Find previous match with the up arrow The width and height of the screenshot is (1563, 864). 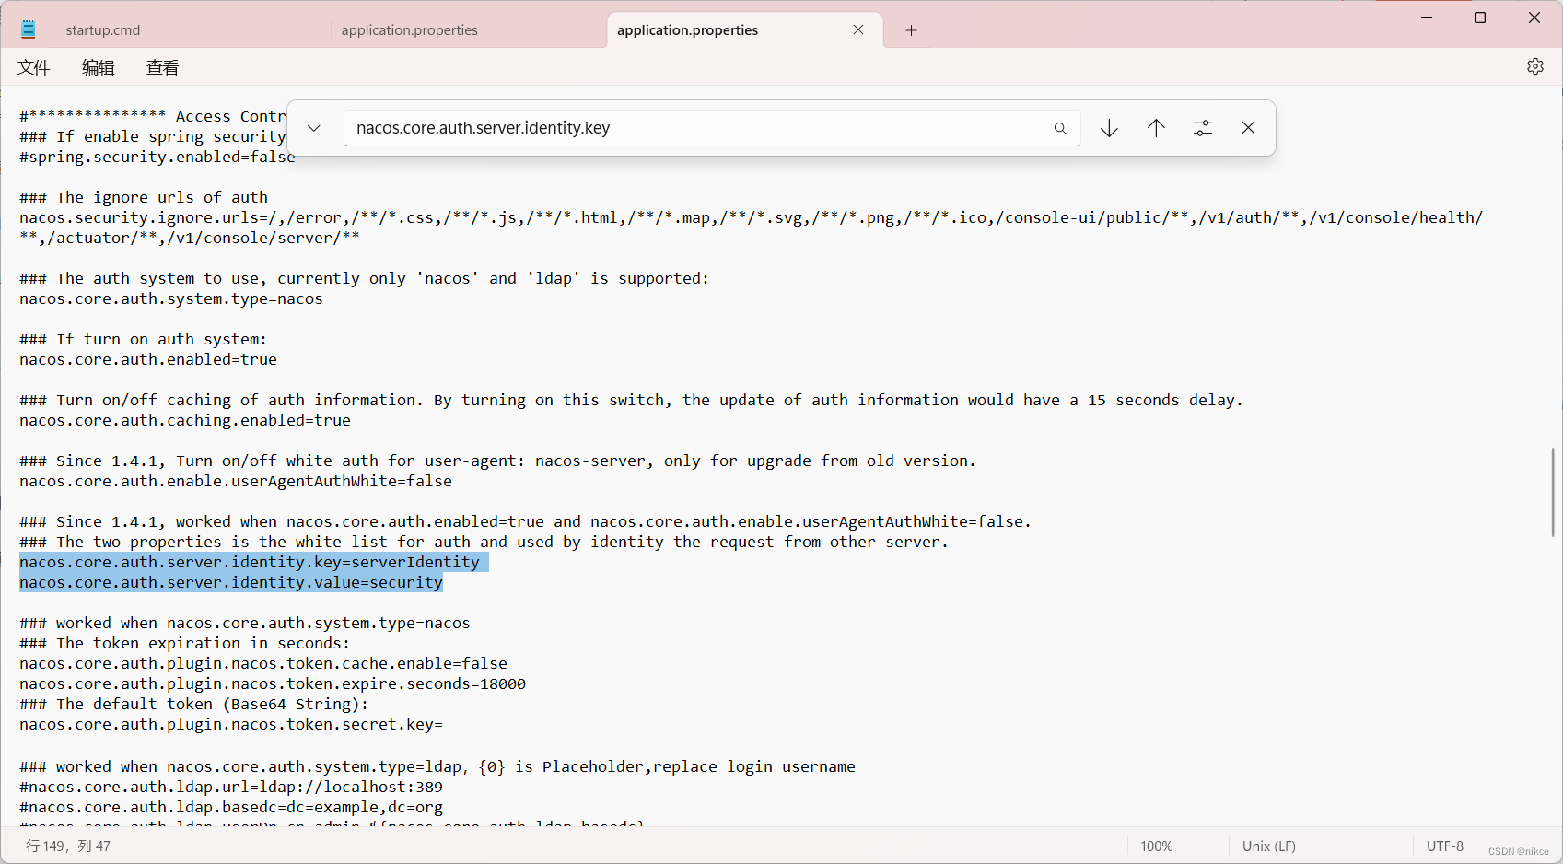pyautogui.click(x=1156, y=128)
